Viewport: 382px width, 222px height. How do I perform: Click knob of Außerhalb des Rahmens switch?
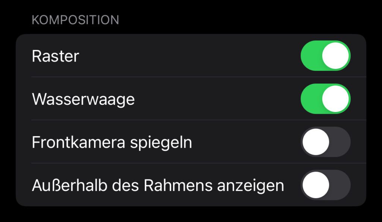(316, 185)
